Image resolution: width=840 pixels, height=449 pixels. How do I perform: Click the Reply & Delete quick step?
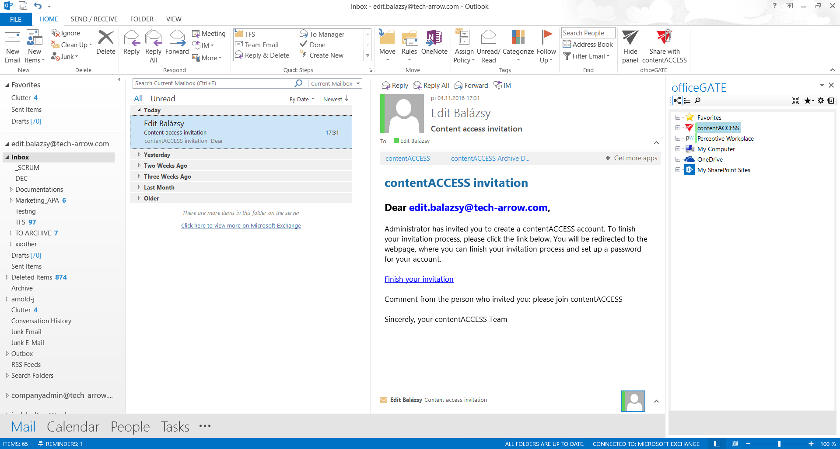(x=262, y=55)
